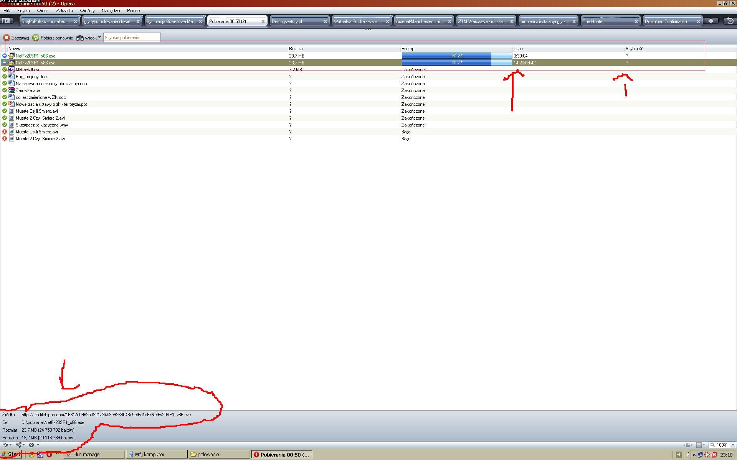Image resolution: width=737 pixels, height=460 pixels.
Task: Click the Pobierz ponownie refresh icon
Action: pyautogui.click(x=36, y=38)
